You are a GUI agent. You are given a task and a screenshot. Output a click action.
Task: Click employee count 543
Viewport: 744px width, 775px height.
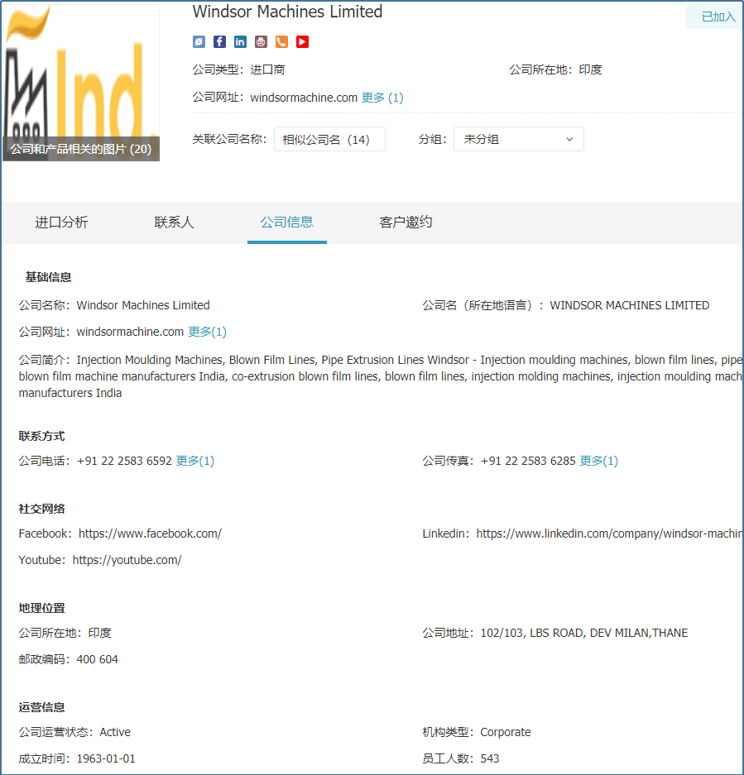[x=490, y=758]
